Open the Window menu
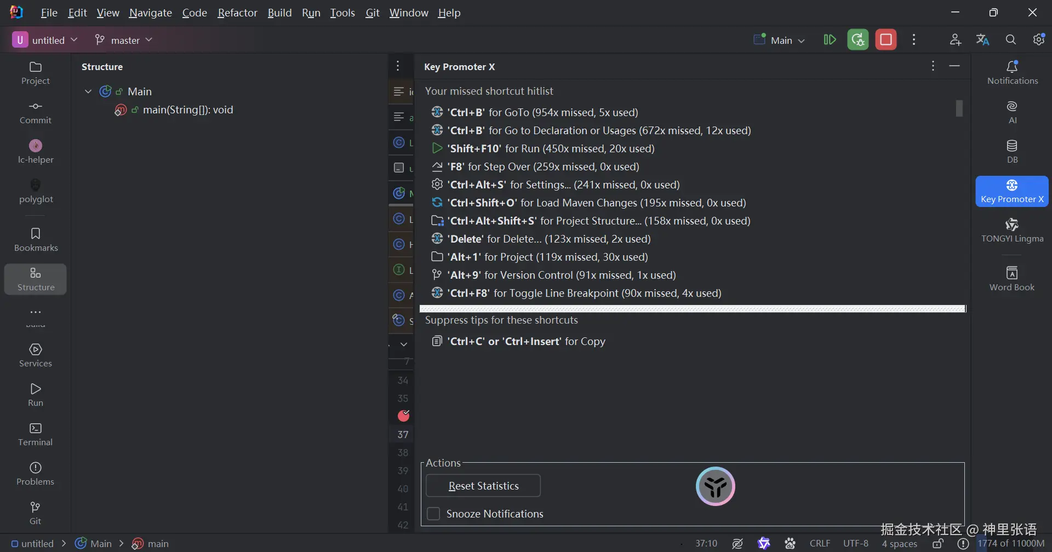Image resolution: width=1052 pixels, height=552 pixels. (x=409, y=13)
